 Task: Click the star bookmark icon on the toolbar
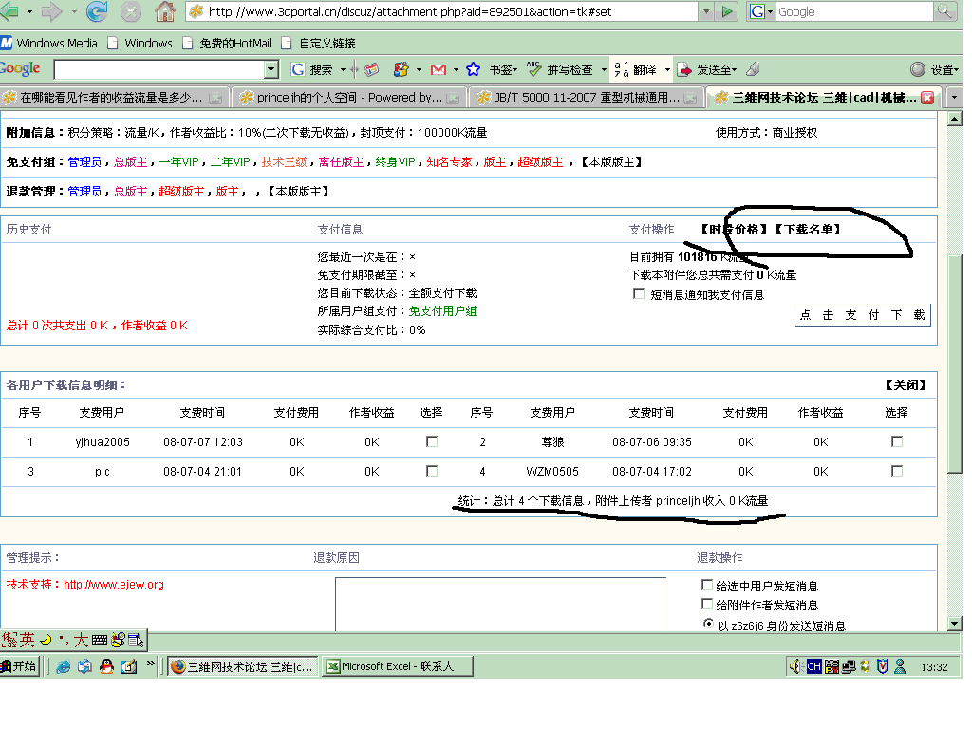[x=473, y=68]
